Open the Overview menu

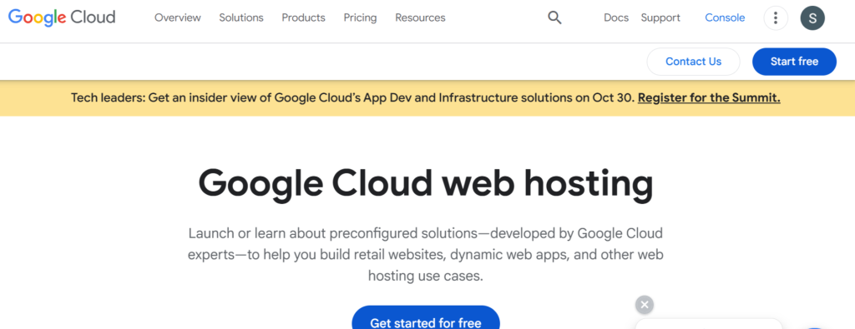(x=178, y=18)
